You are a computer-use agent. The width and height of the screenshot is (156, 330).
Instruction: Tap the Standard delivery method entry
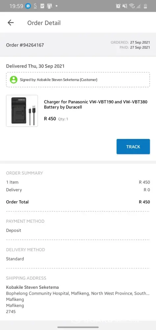[x=15, y=259]
